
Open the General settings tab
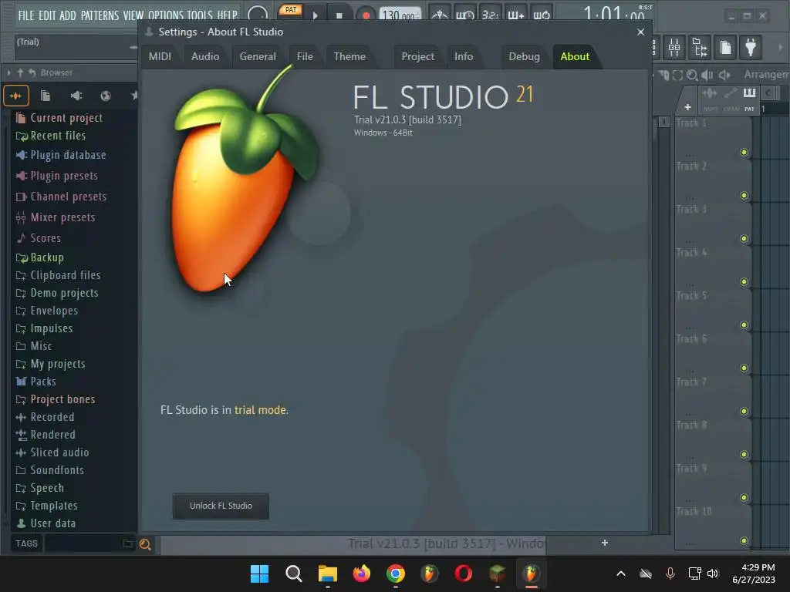pos(258,56)
